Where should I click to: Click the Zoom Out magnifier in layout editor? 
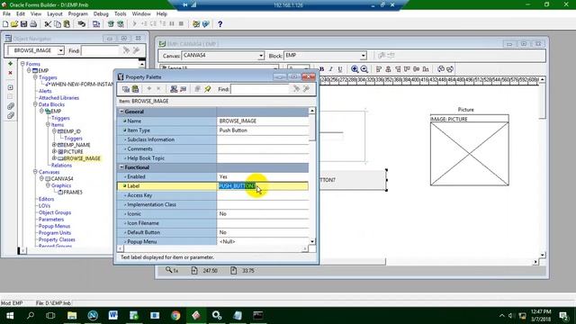tap(364, 69)
